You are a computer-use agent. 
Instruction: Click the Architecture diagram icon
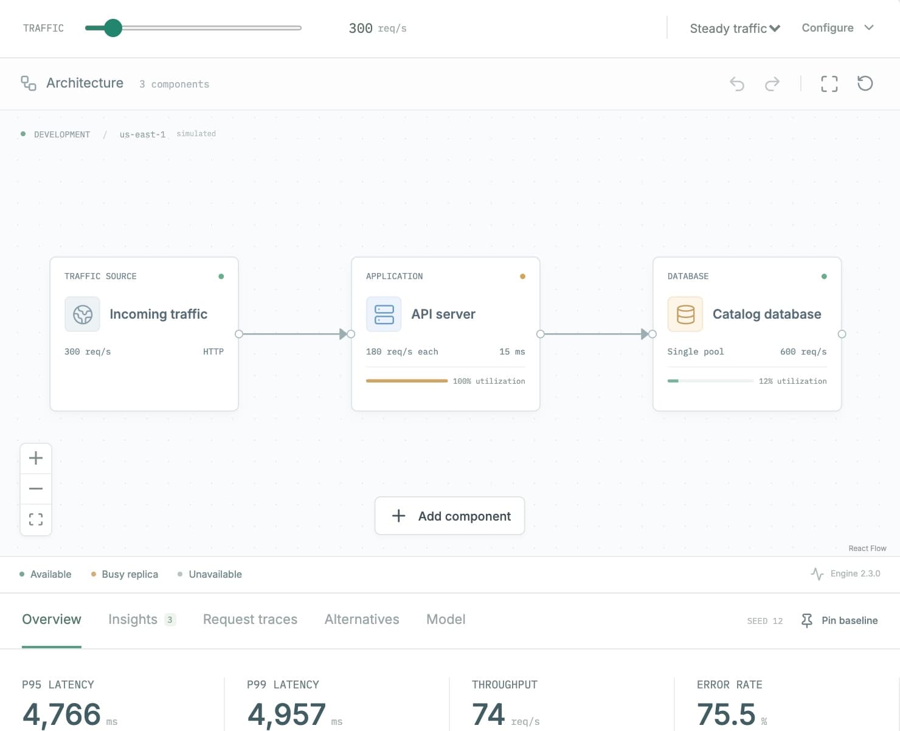coord(29,83)
